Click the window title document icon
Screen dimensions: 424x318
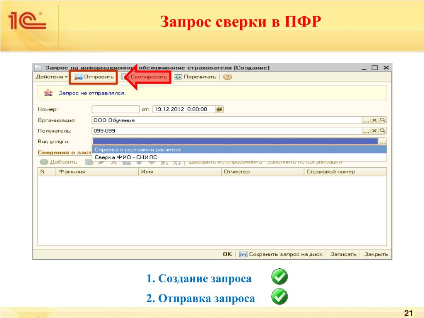pos(38,67)
